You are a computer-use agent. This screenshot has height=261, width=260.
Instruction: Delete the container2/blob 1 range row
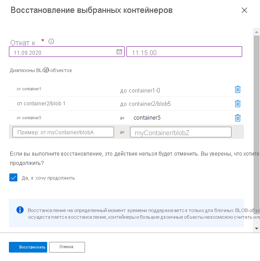click(237, 104)
